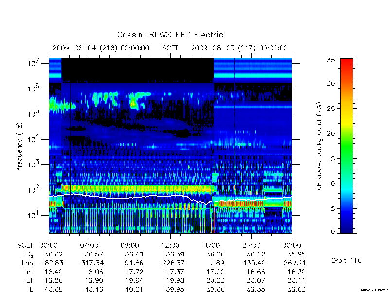Click the 10^3 frequency tick label
This screenshot has width=389, height=292.
pyautogui.click(x=34, y=164)
